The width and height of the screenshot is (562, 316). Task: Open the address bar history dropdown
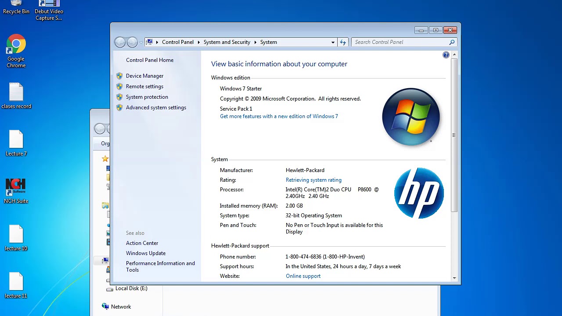333,42
